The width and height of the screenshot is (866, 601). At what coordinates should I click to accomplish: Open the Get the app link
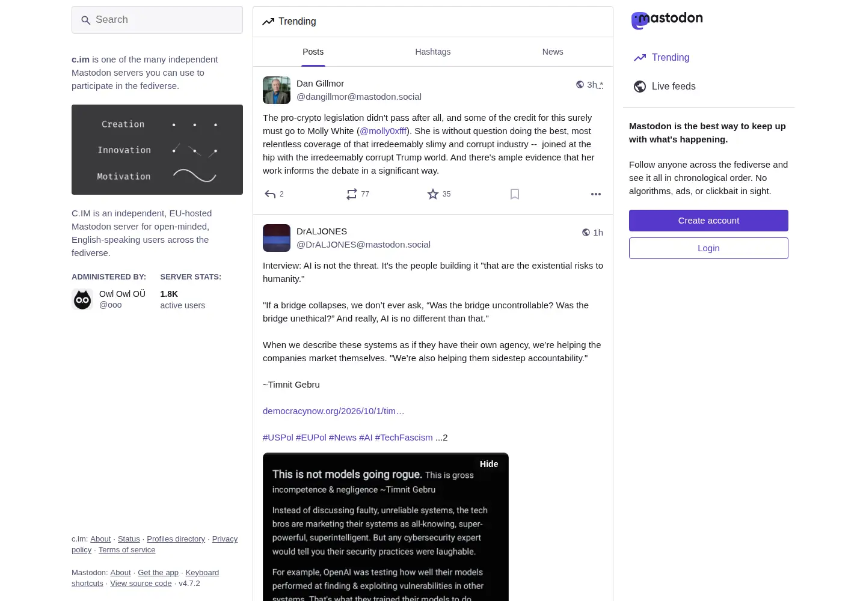point(158,573)
